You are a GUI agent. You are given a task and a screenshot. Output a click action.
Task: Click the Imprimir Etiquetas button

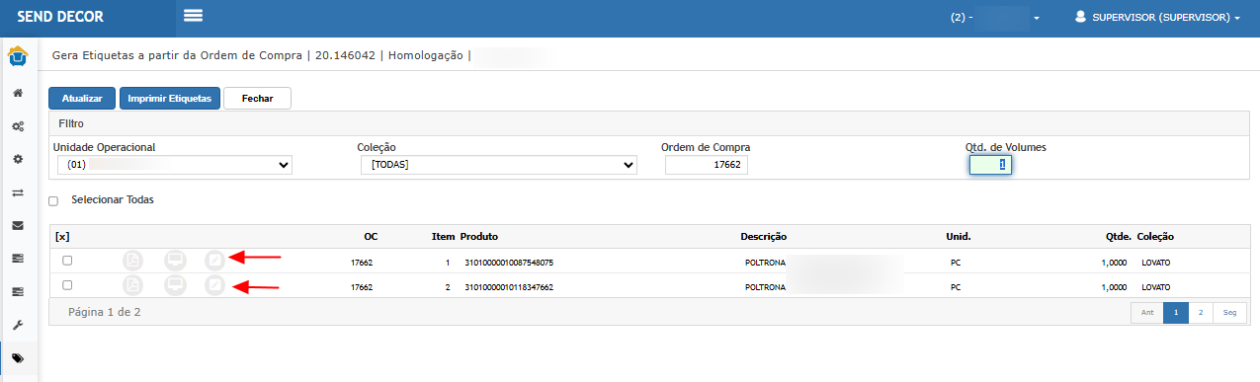tap(170, 99)
